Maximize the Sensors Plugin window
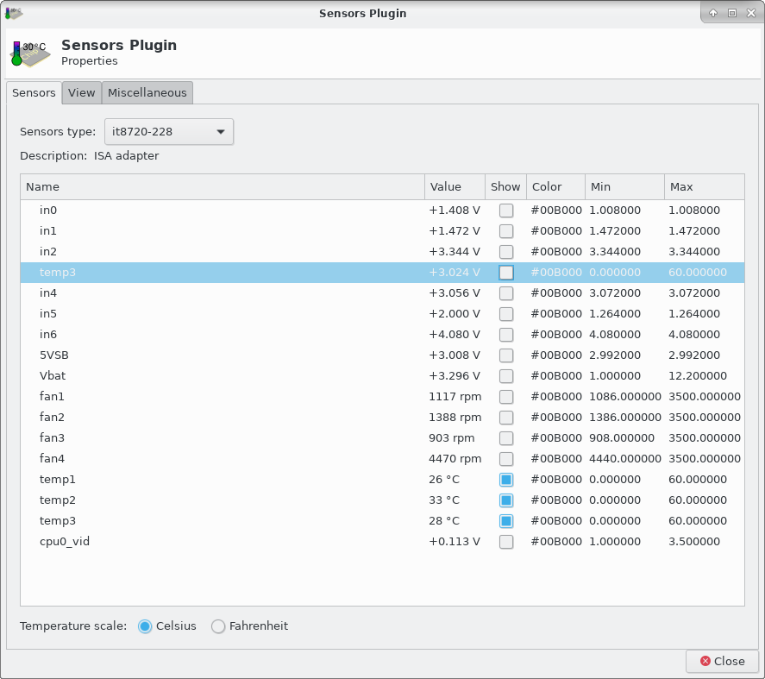Viewport: 765px width, 679px height. (x=731, y=13)
